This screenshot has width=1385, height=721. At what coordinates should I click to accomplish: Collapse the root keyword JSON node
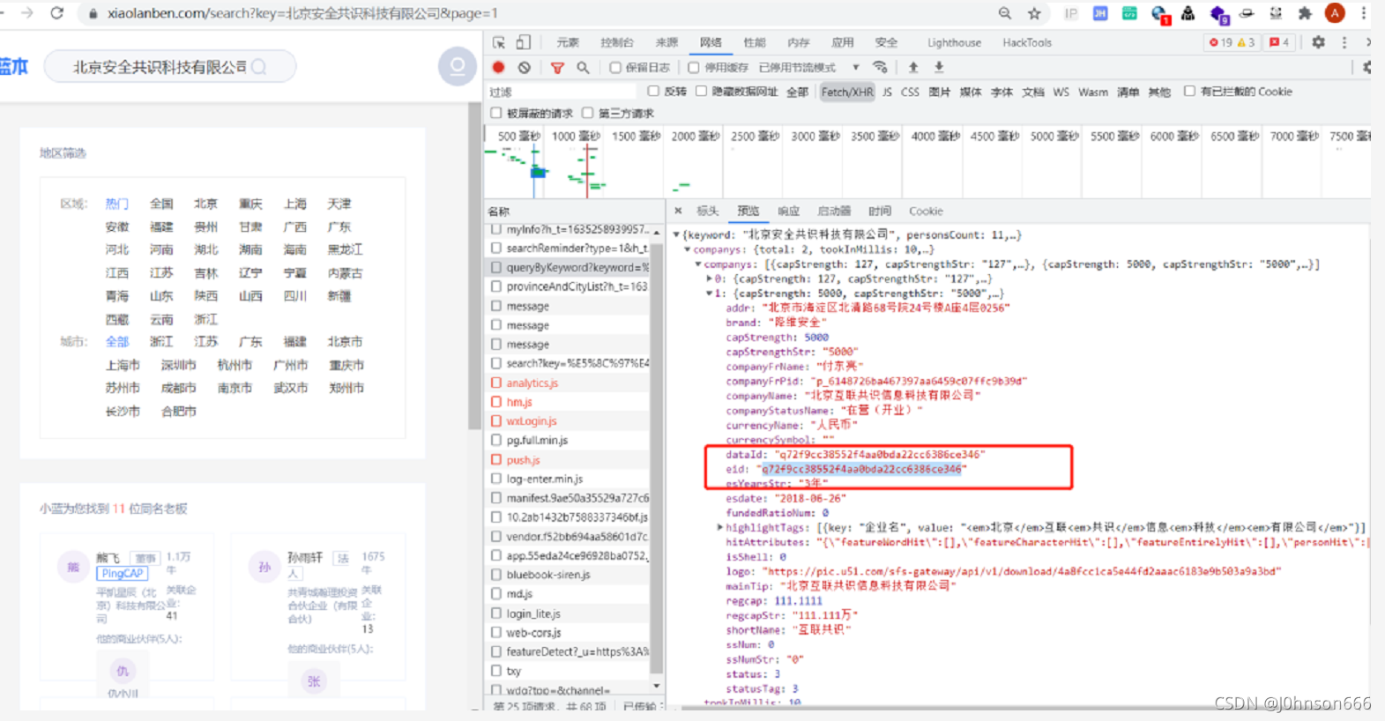click(x=676, y=235)
